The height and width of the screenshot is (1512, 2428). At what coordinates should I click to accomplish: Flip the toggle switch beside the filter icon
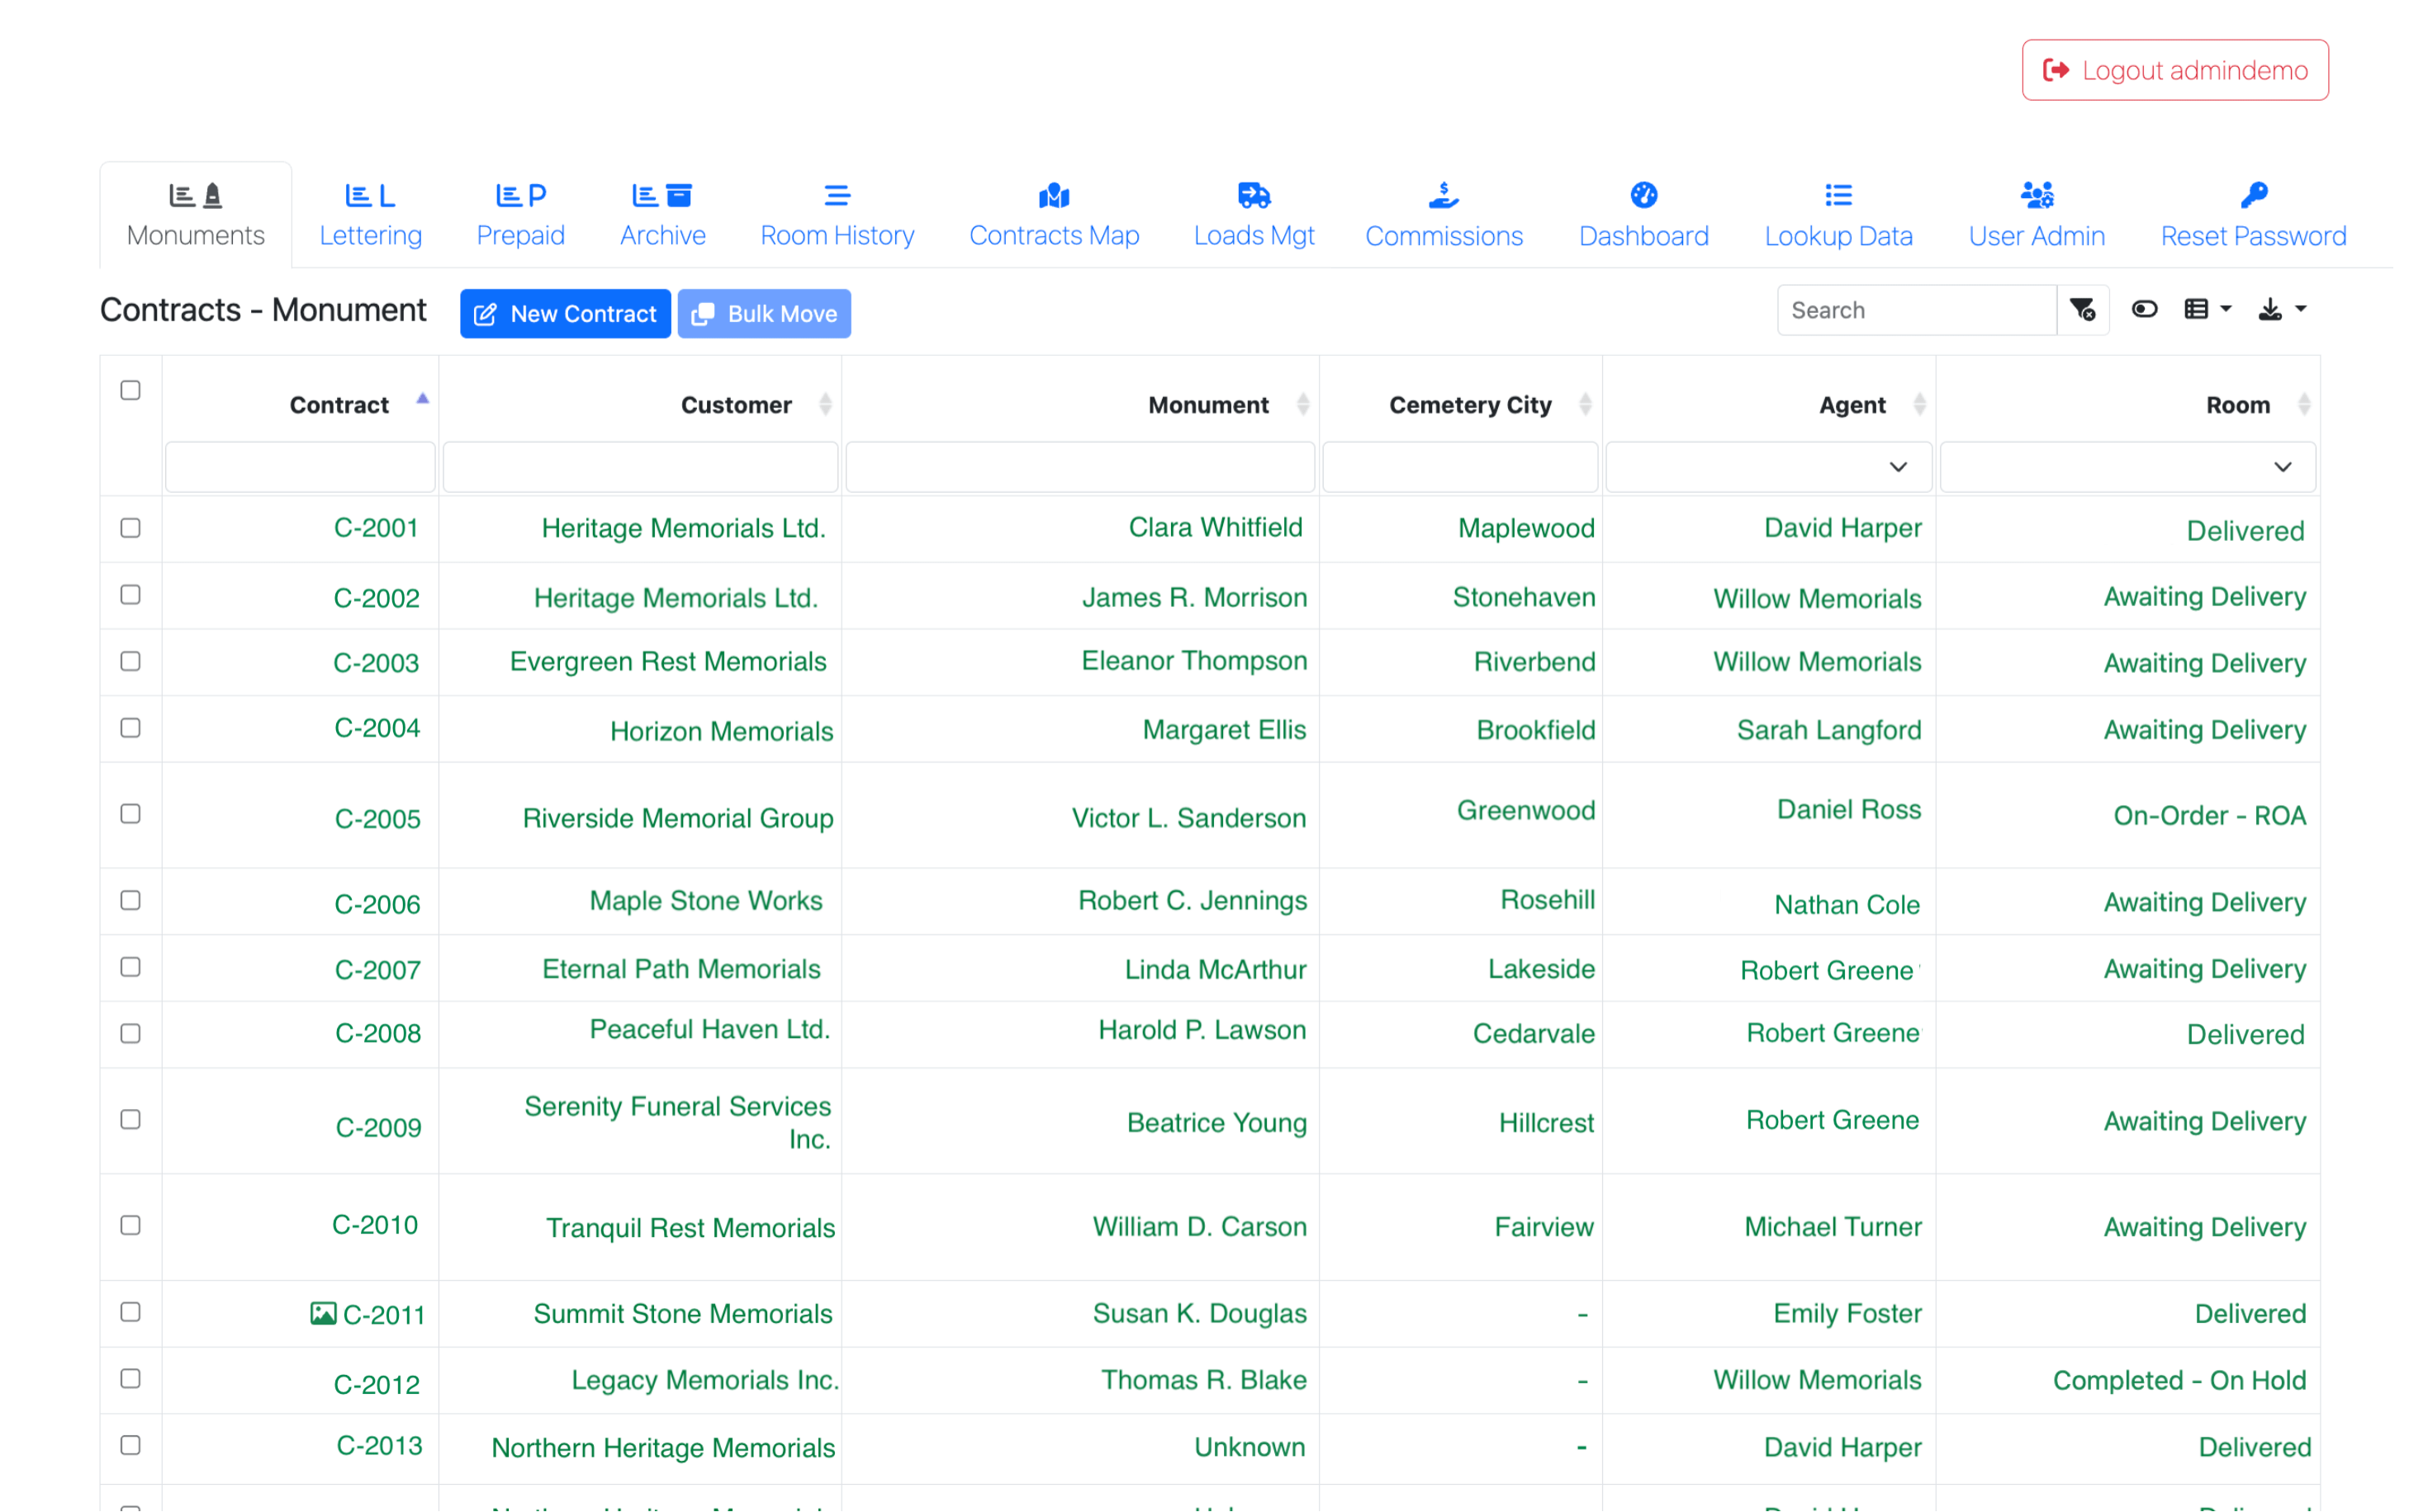click(2144, 310)
